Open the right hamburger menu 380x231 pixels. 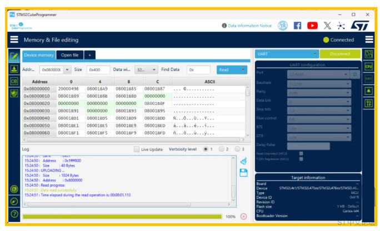click(x=369, y=39)
